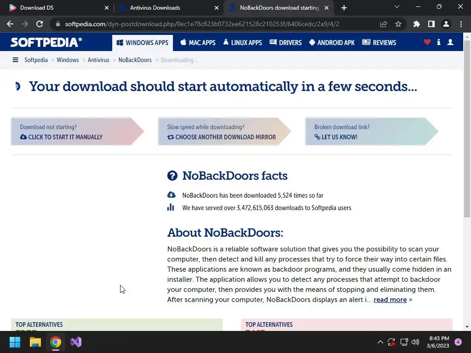This screenshot has width=471, height=353.
Task: Click the Softpedia logo
Action: (46, 42)
